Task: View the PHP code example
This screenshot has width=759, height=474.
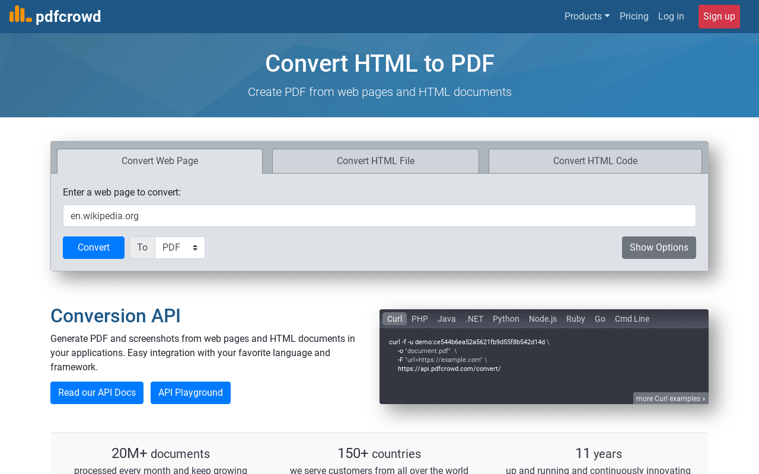Action: (420, 319)
